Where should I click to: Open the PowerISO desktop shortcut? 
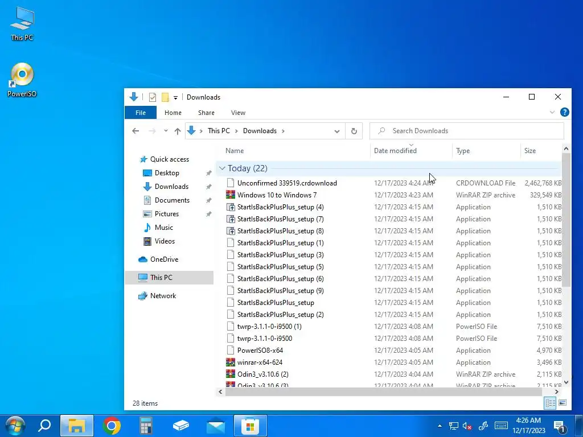[x=22, y=80]
